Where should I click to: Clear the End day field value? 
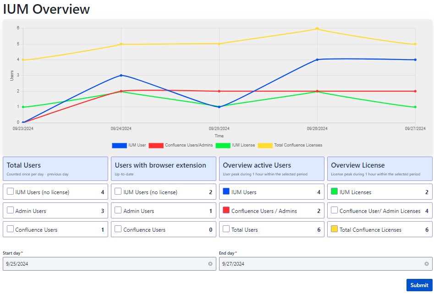pyautogui.click(x=426, y=264)
